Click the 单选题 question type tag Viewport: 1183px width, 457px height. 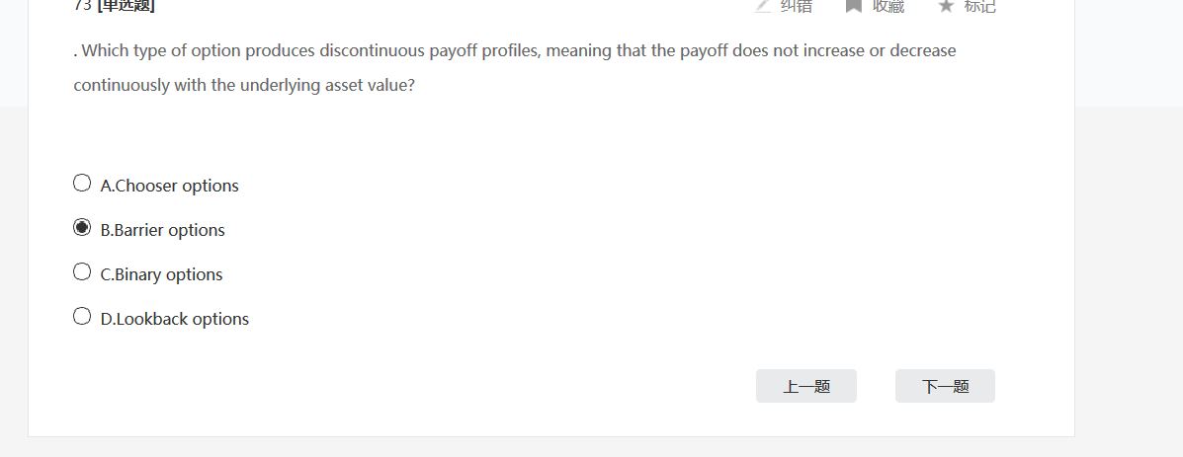tap(127, 5)
